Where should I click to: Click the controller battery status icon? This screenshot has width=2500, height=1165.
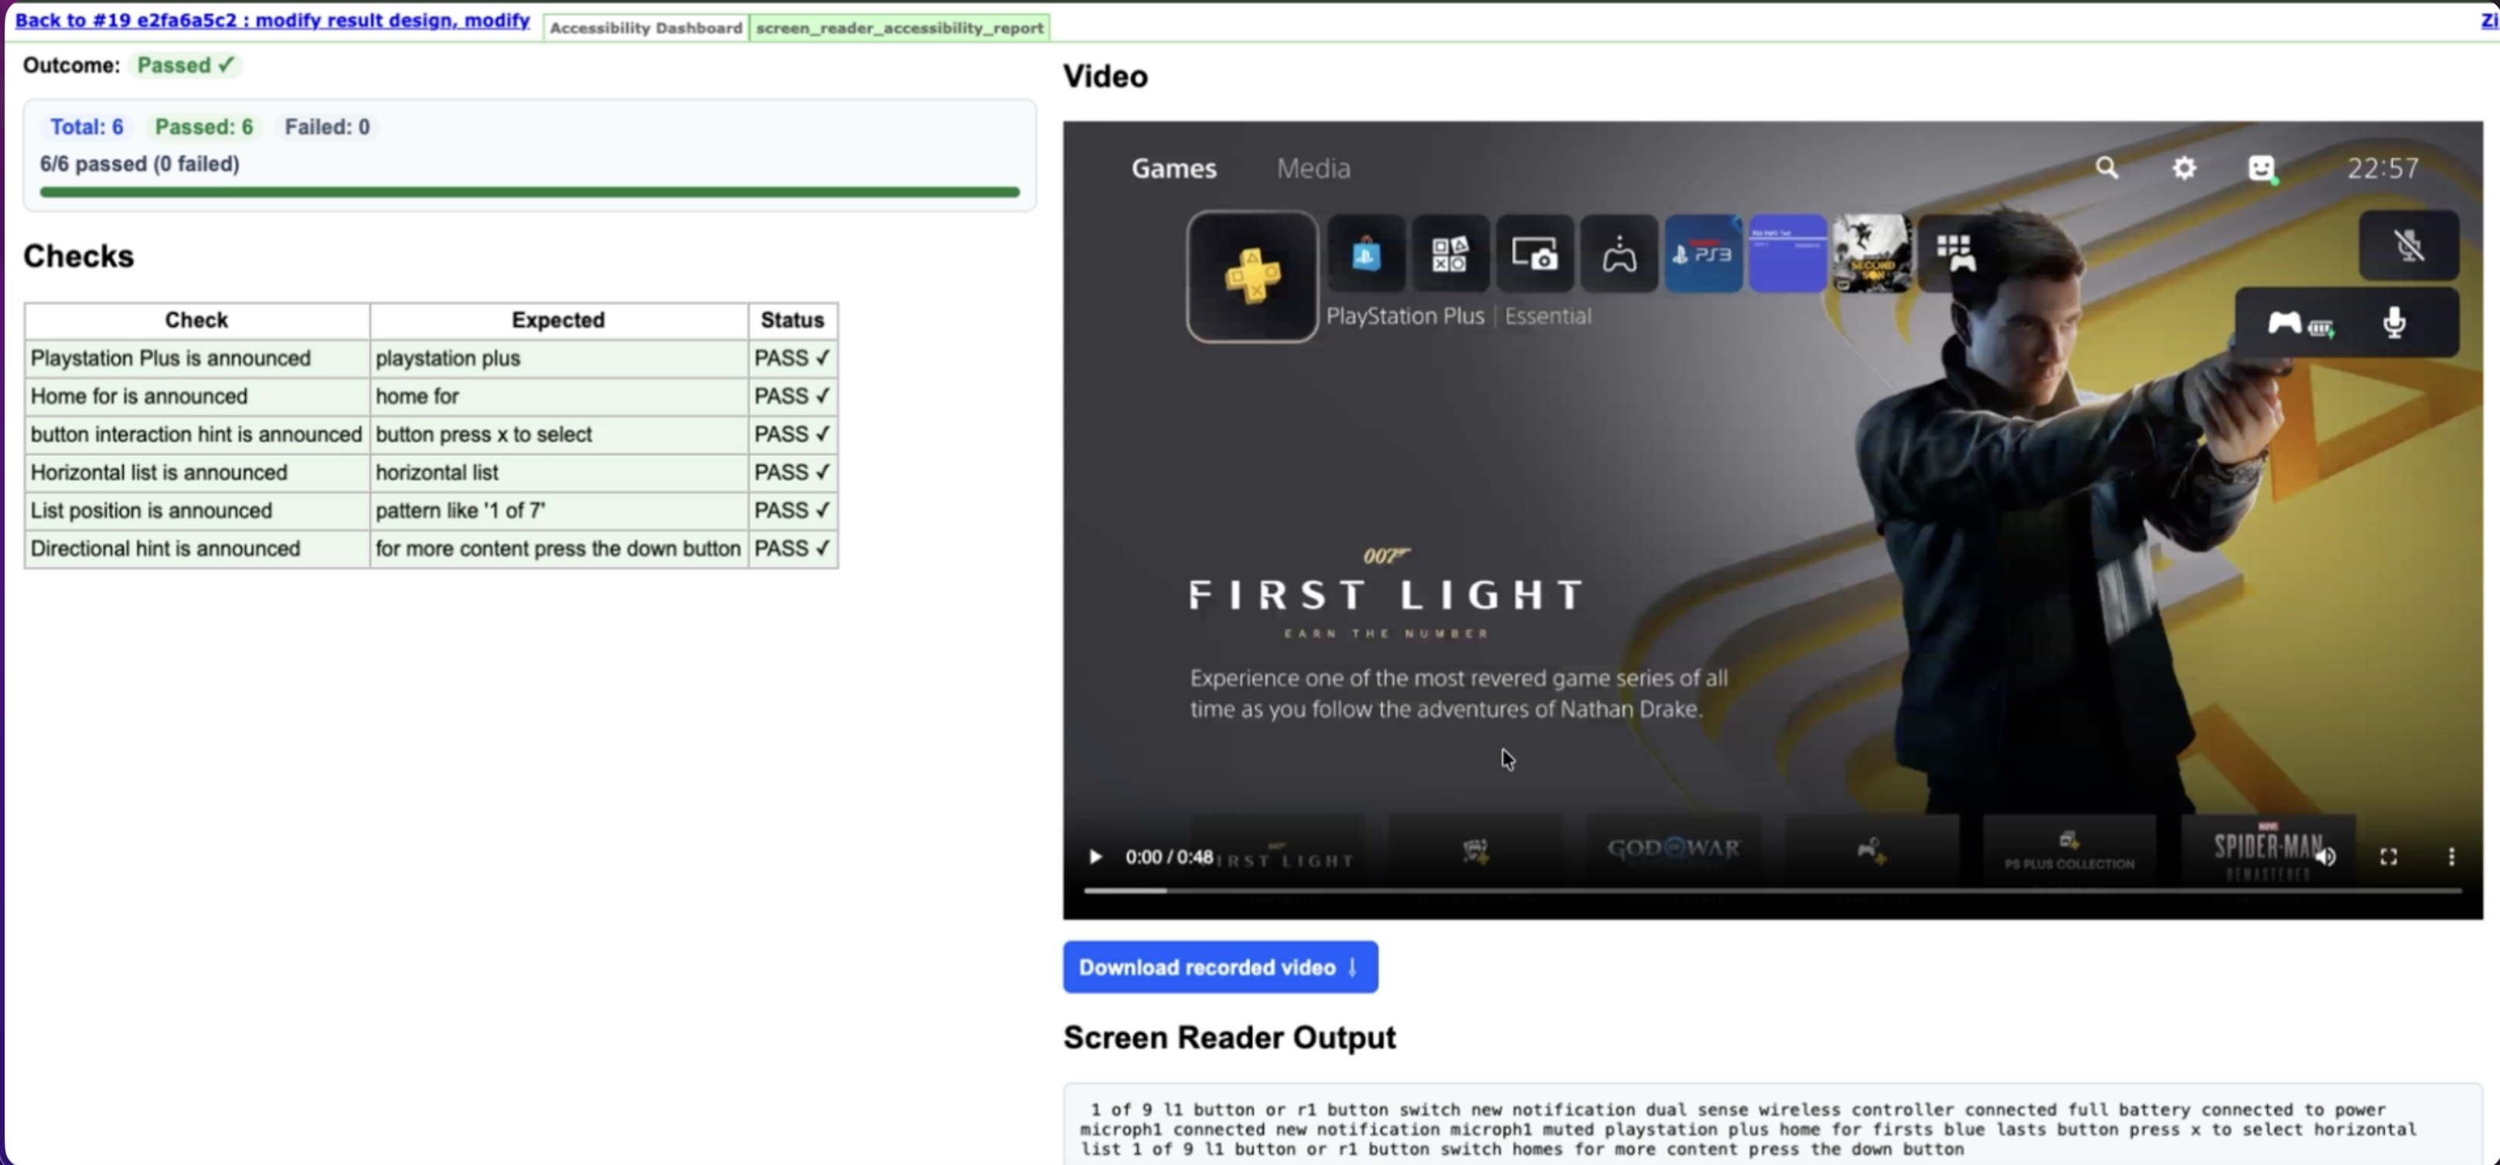(x=2300, y=324)
